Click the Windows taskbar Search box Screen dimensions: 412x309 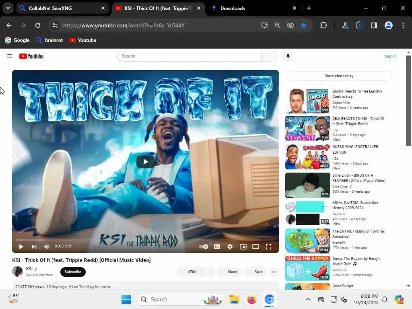(180, 299)
